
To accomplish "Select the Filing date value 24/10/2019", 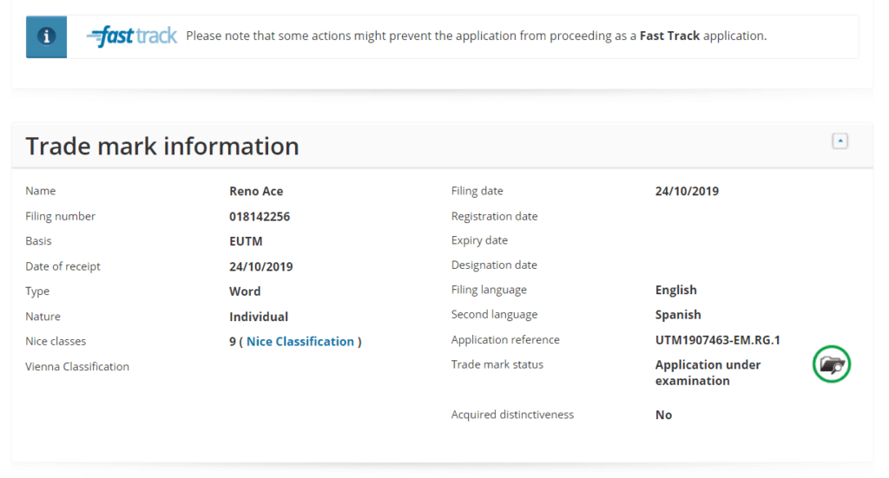I will pos(688,192).
